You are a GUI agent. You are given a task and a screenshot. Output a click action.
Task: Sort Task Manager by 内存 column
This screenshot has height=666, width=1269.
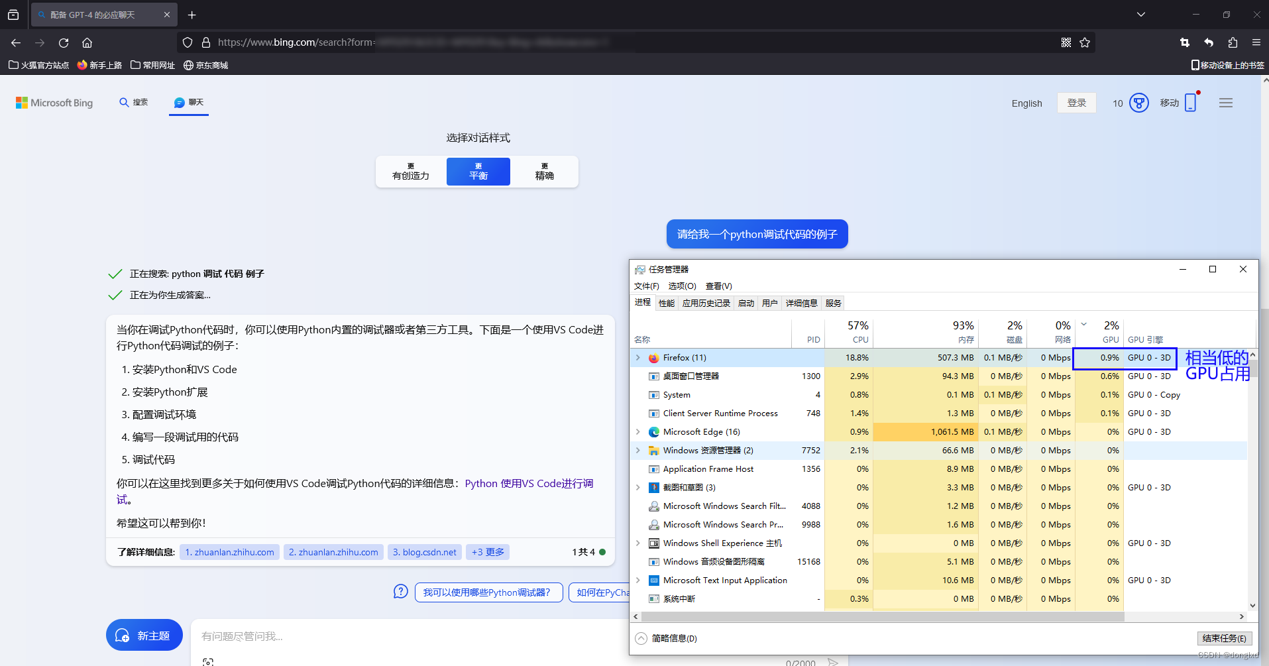click(926, 331)
